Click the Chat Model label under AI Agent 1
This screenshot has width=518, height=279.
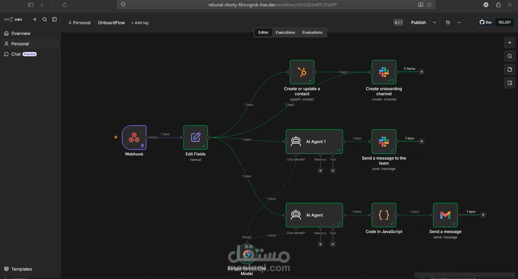click(295, 160)
